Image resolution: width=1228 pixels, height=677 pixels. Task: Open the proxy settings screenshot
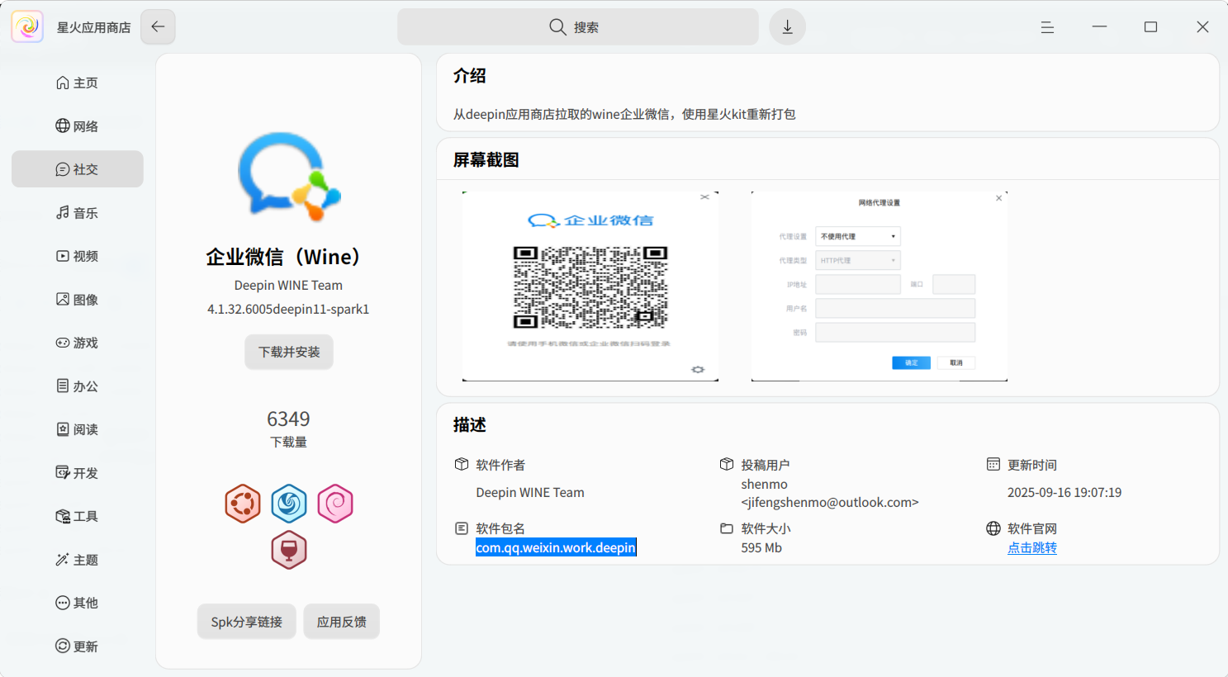tap(880, 286)
